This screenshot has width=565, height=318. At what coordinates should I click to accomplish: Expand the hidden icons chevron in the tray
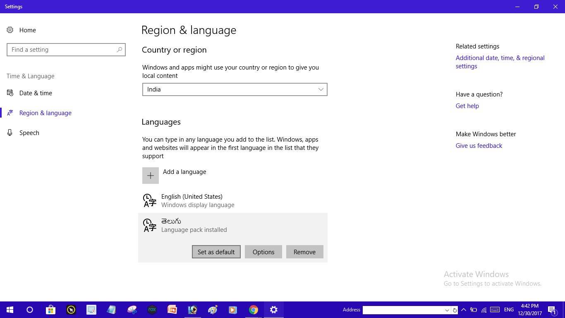click(x=463, y=309)
